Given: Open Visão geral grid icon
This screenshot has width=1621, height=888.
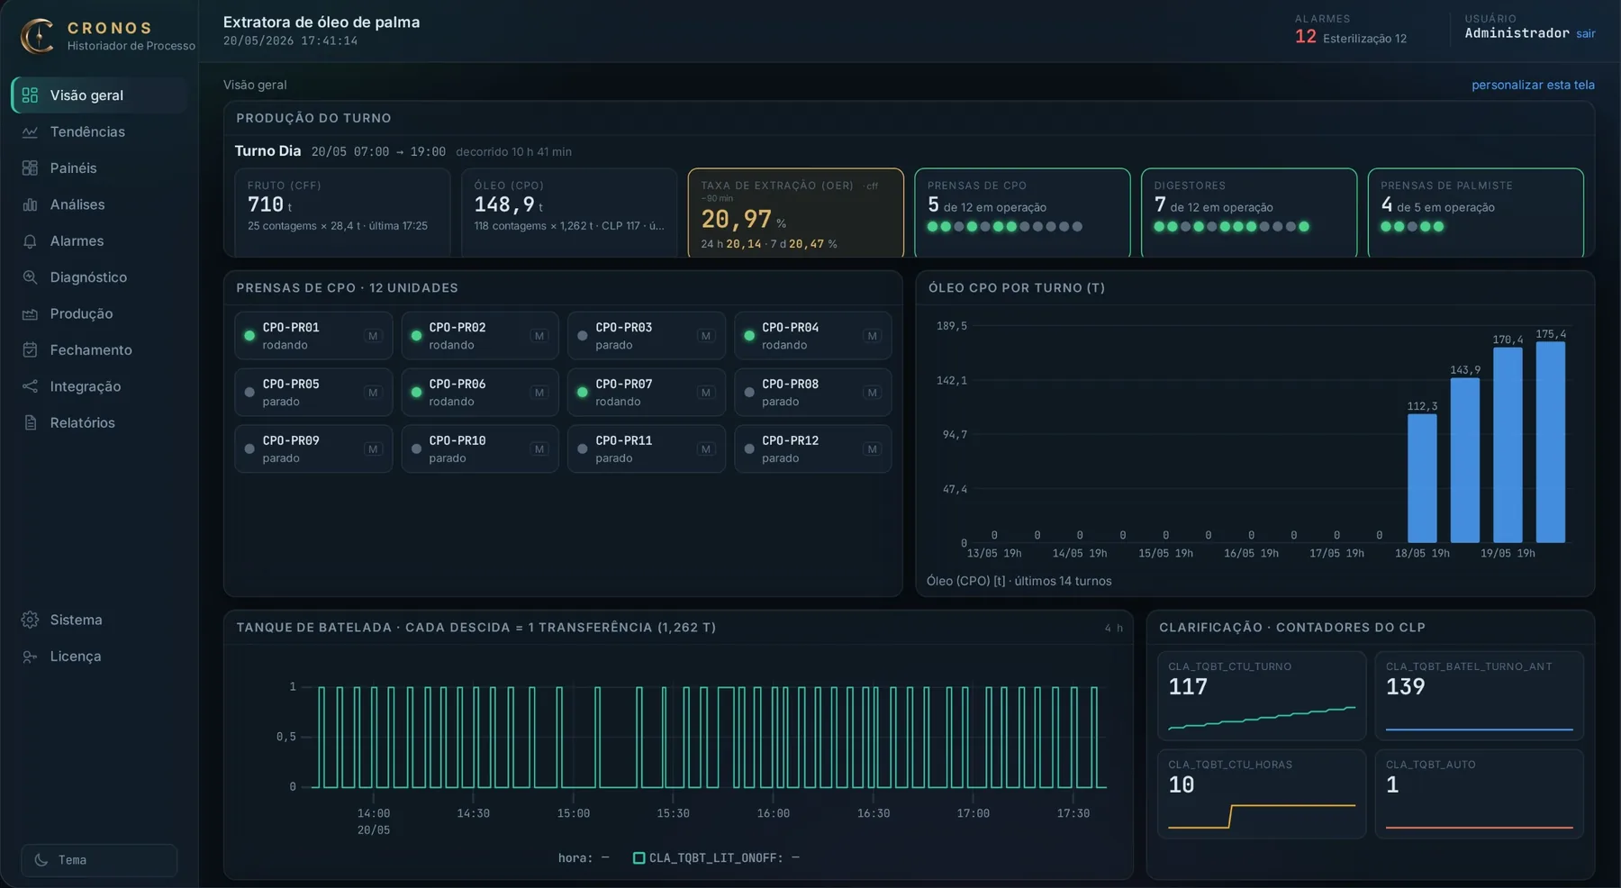Looking at the screenshot, I should coord(30,95).
